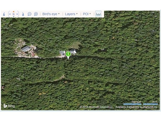Rotate the map clockwise
The image size is (161, 121).
click(23, 14)
